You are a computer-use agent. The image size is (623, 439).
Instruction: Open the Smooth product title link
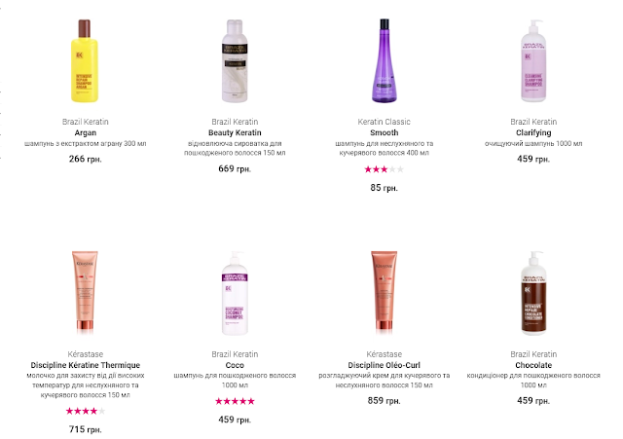(384, 132)
